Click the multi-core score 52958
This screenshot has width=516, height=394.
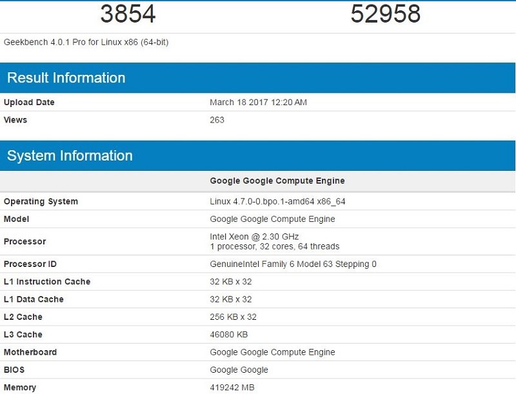coord(385,14)
